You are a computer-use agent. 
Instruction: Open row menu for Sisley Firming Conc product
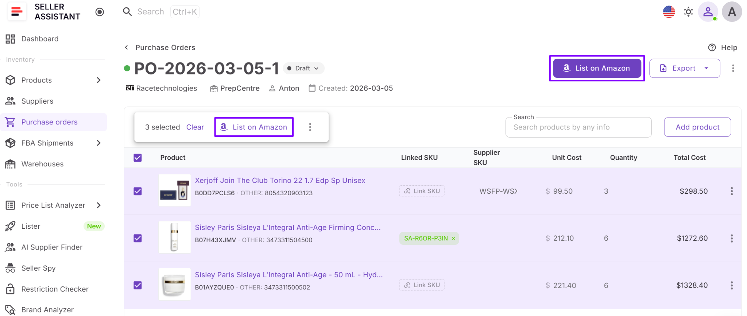click(731, 238)
